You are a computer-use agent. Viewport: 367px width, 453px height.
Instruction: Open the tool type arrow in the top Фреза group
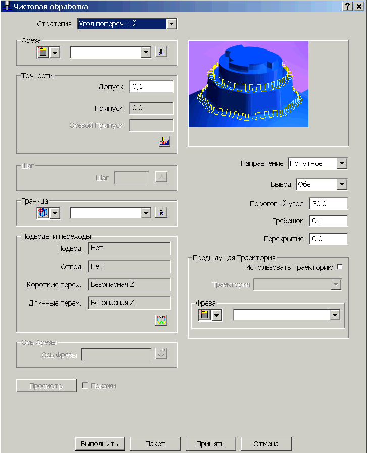point(55,53)
